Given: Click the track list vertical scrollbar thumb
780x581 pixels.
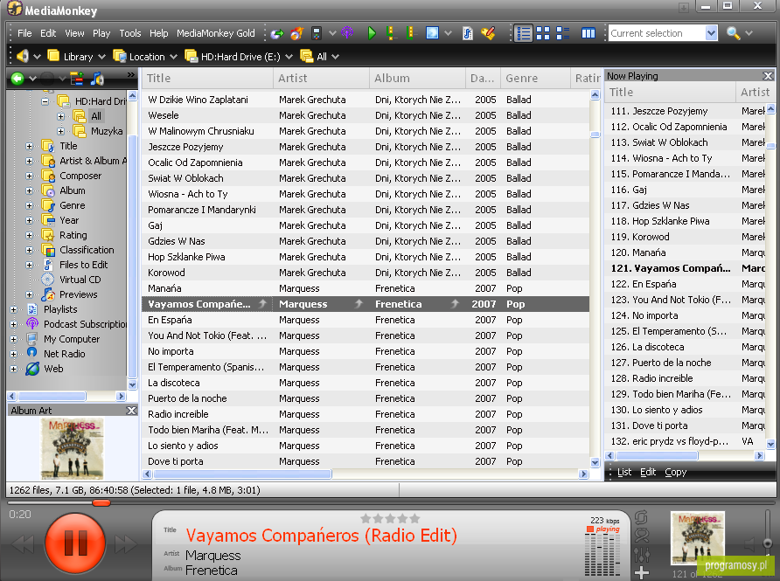Looking at the screenshot, I should (x=595, y=135).
